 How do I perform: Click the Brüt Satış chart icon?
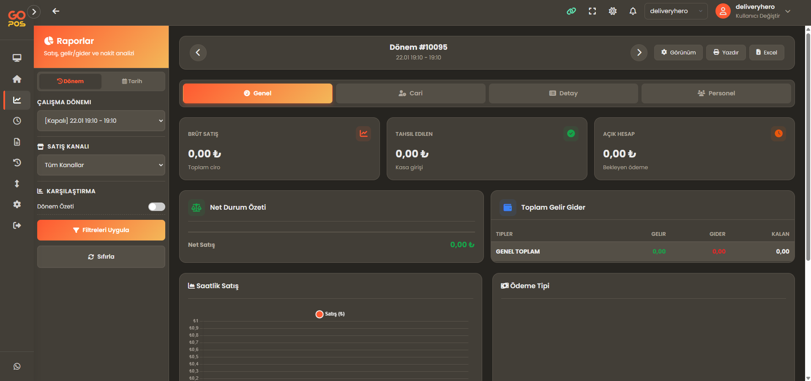tap(363, 134)
